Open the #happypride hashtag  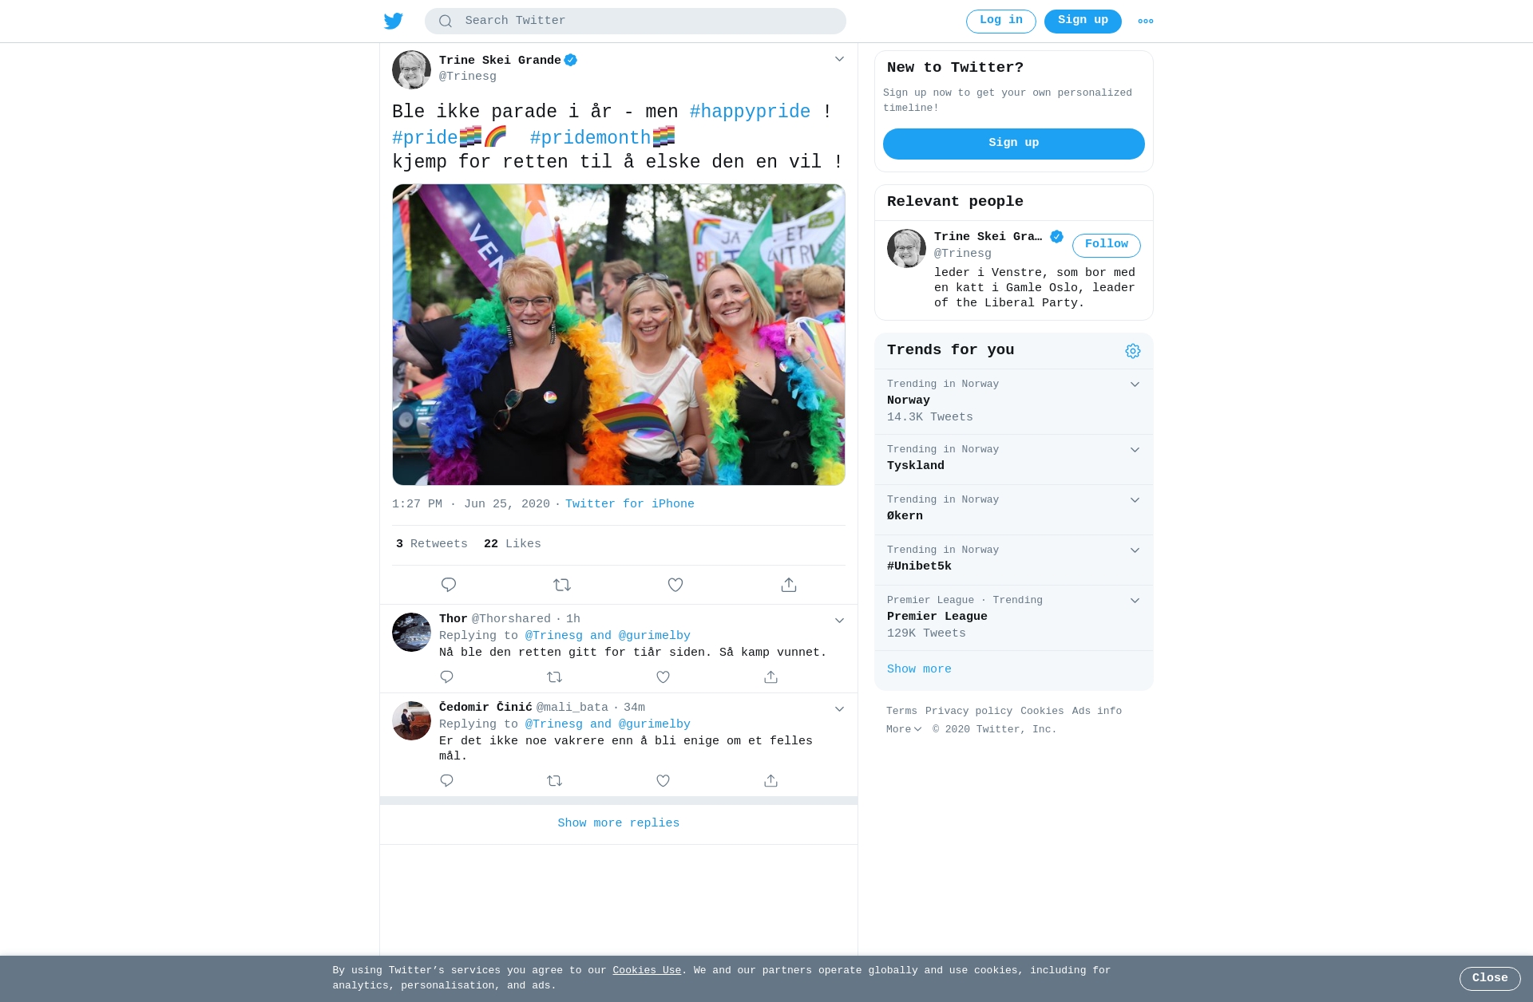click(x=750, y=112)
